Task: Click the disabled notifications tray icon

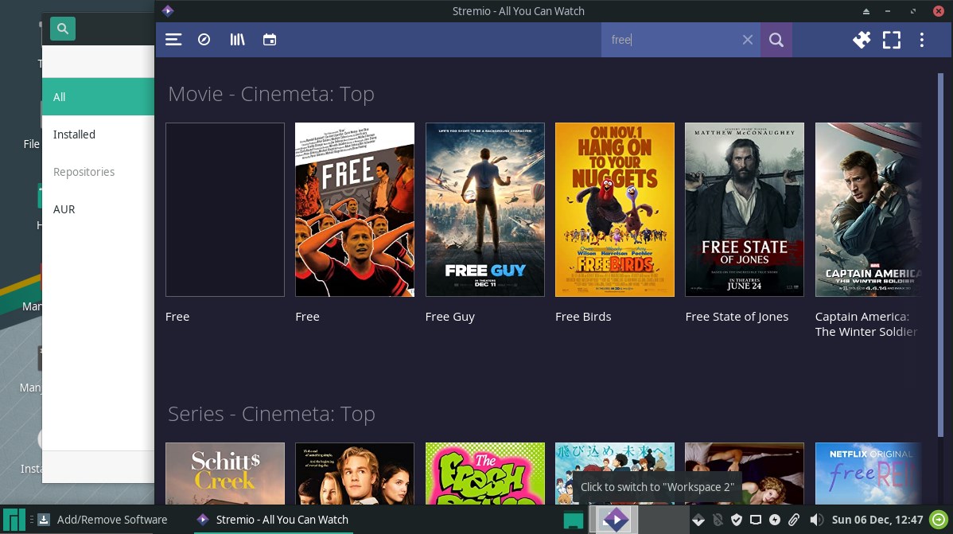Action: pyautogui.click(x=718, y=520)
